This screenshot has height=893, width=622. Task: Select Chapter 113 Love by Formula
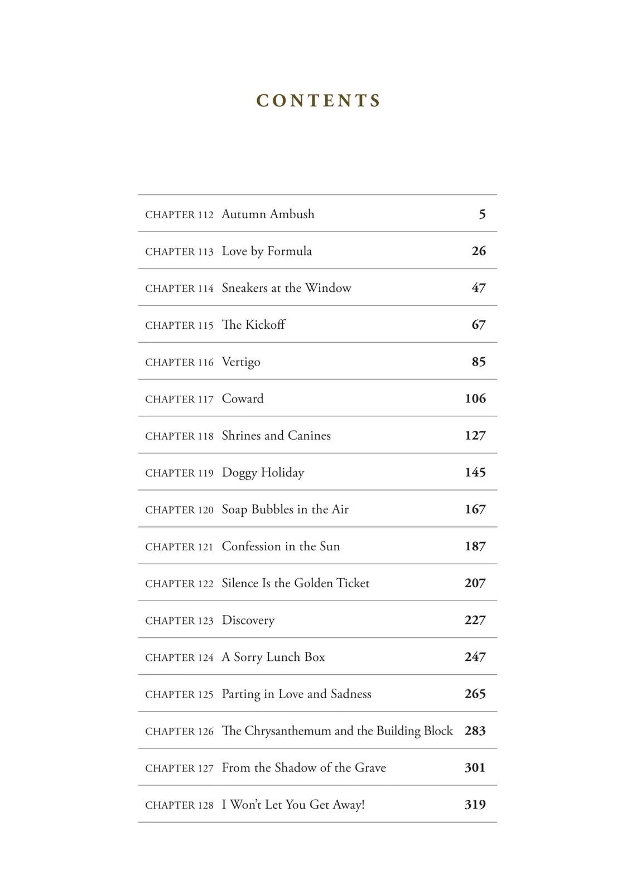317,251
